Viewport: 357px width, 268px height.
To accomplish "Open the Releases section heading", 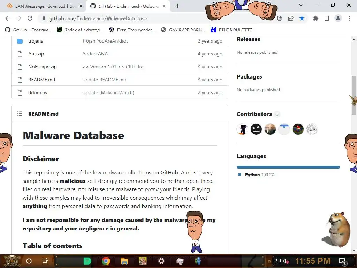I will (x=248, y=39).
